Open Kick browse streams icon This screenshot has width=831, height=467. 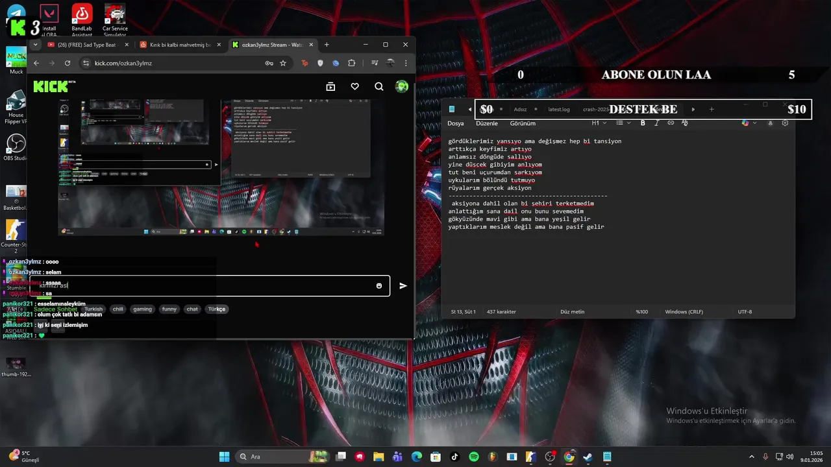(330, 86)
